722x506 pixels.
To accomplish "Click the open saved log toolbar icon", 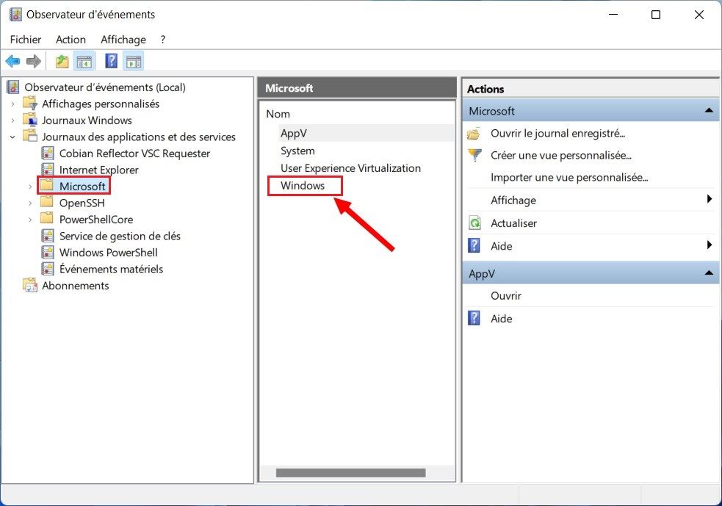I will click(x=62, y=61).
